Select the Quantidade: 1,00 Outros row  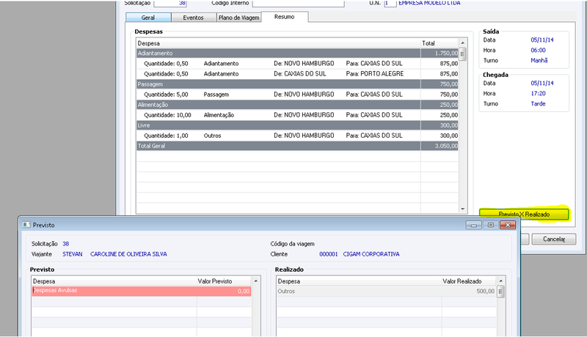click(298, 136)
